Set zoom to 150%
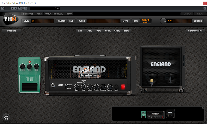 [x=117, y=31]
